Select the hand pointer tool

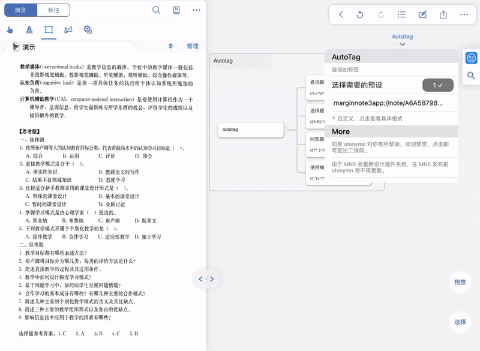click(10, 29)
